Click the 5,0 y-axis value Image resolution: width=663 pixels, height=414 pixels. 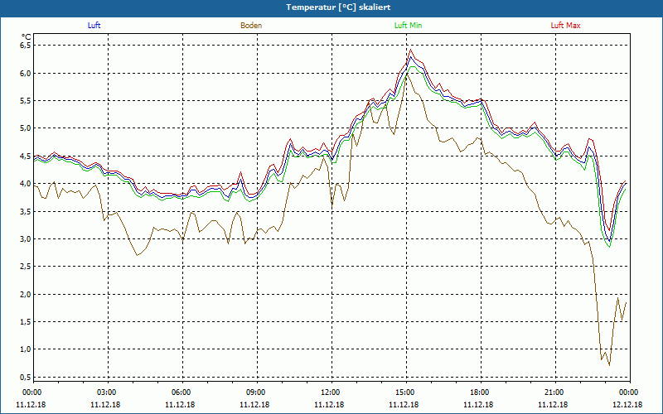(25, 128)
